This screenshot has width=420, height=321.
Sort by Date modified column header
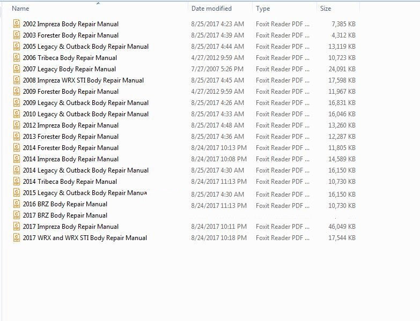(x=211, y=9)
